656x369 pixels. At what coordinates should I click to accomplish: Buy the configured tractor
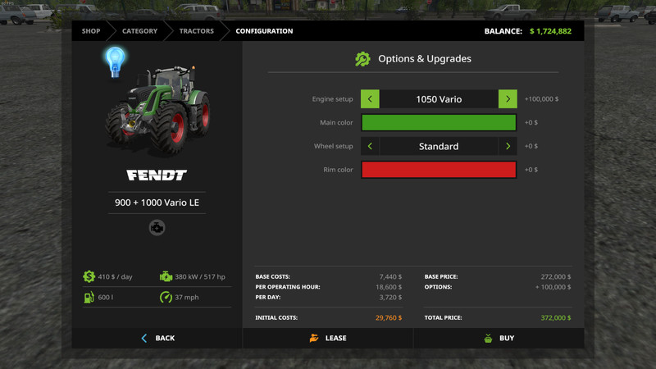pyautogui.click(x=499, y=338)
